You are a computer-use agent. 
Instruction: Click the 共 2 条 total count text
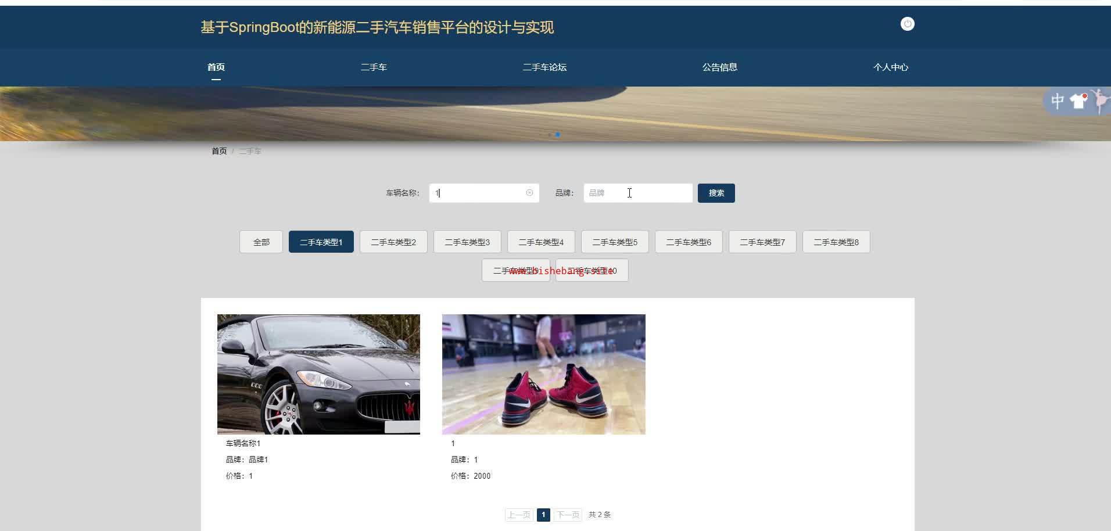point(600,515)
